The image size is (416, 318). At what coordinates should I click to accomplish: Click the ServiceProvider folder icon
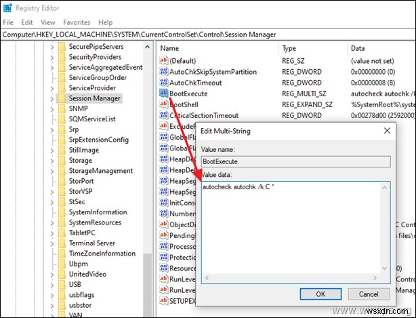[62, 88]
